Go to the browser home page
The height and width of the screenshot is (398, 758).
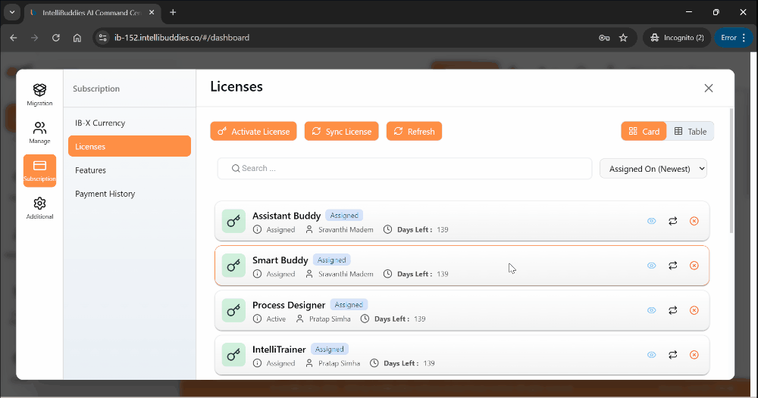click(77, 38)
